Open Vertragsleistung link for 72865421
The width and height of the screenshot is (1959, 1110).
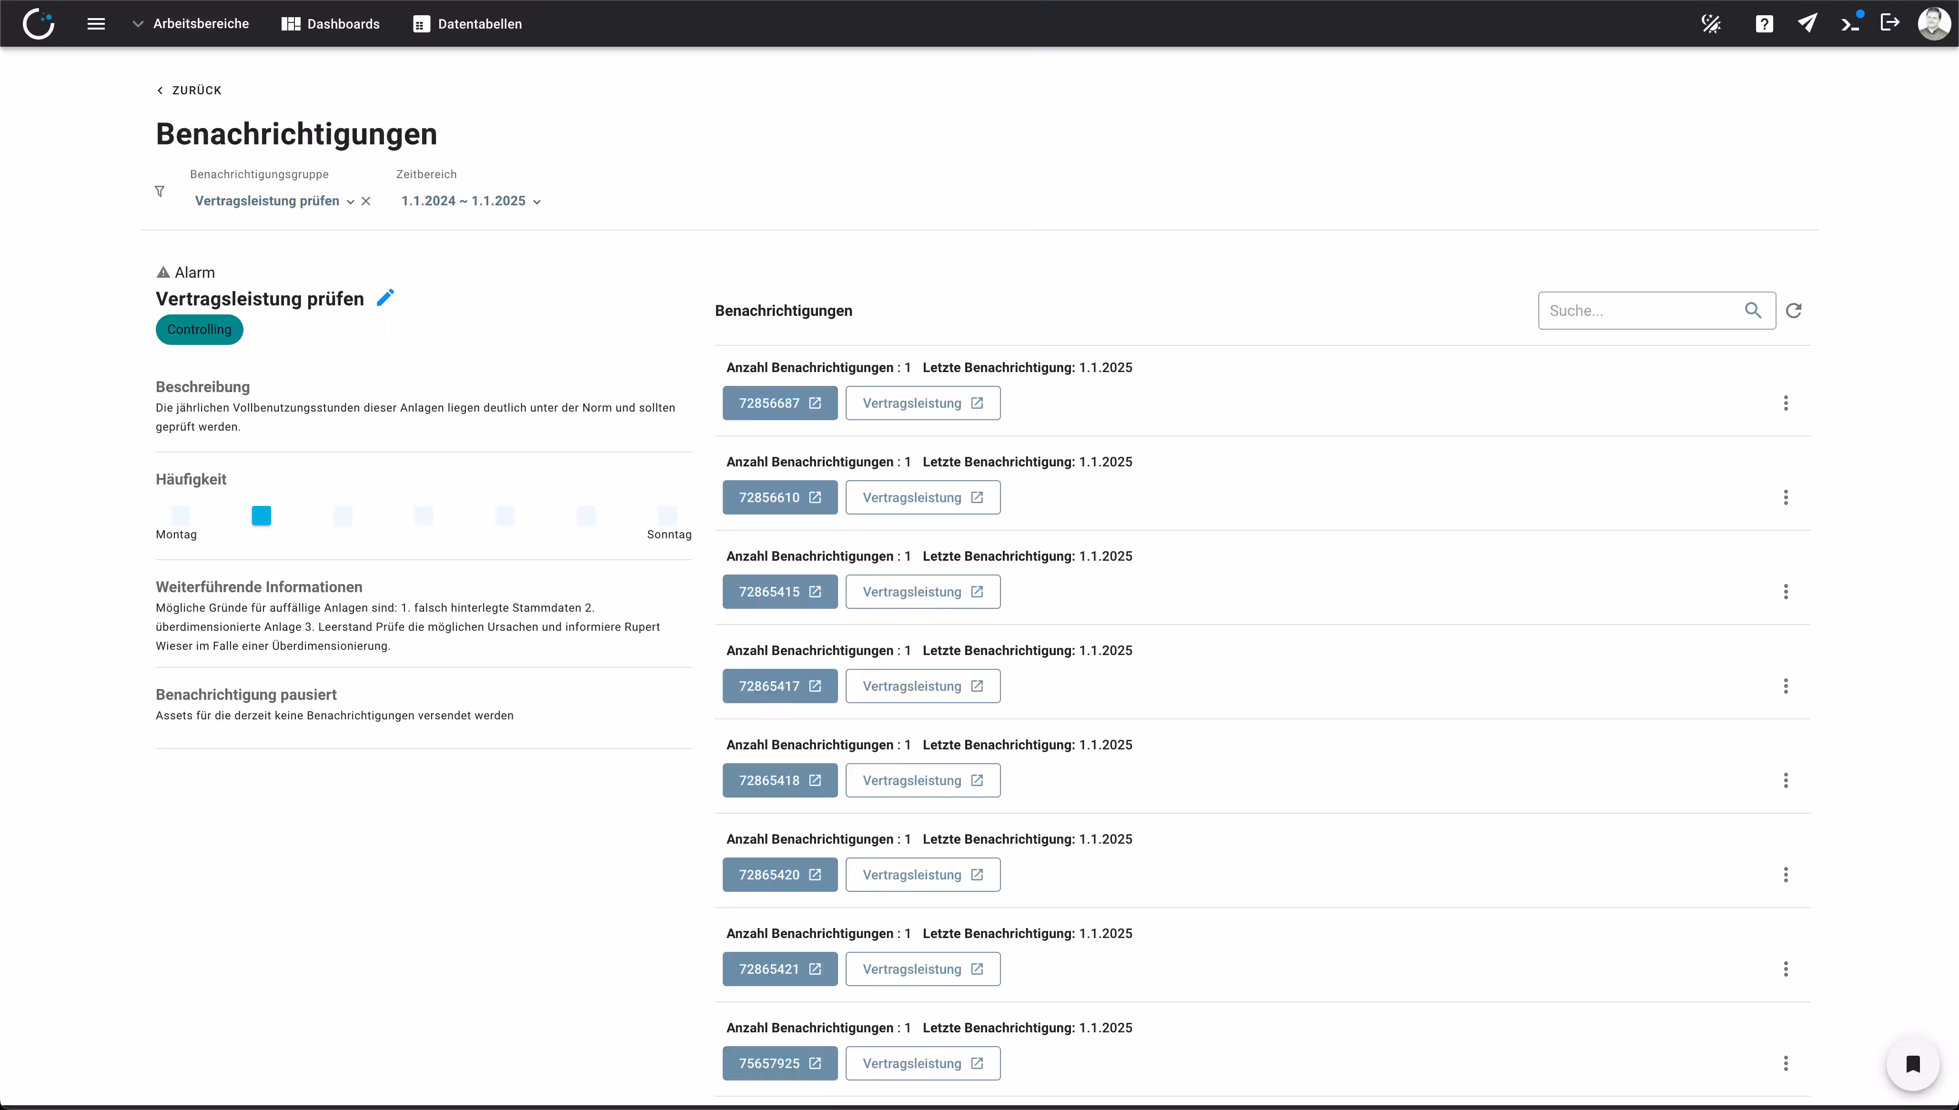(x=923, y=969)
